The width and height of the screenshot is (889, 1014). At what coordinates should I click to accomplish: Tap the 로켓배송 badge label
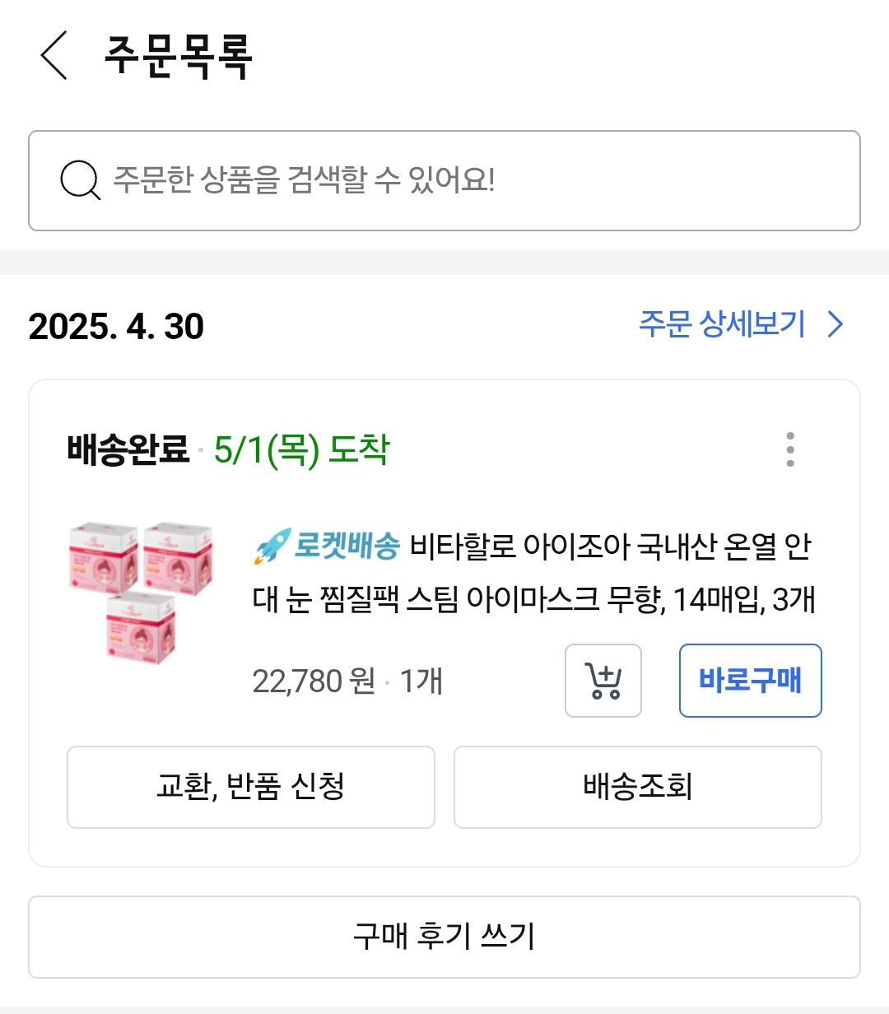[x=347, y=547]
